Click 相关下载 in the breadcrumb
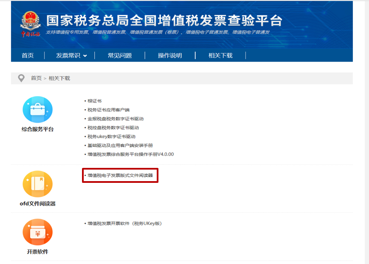The image size is (369, 264). click(x=59, y=78)
